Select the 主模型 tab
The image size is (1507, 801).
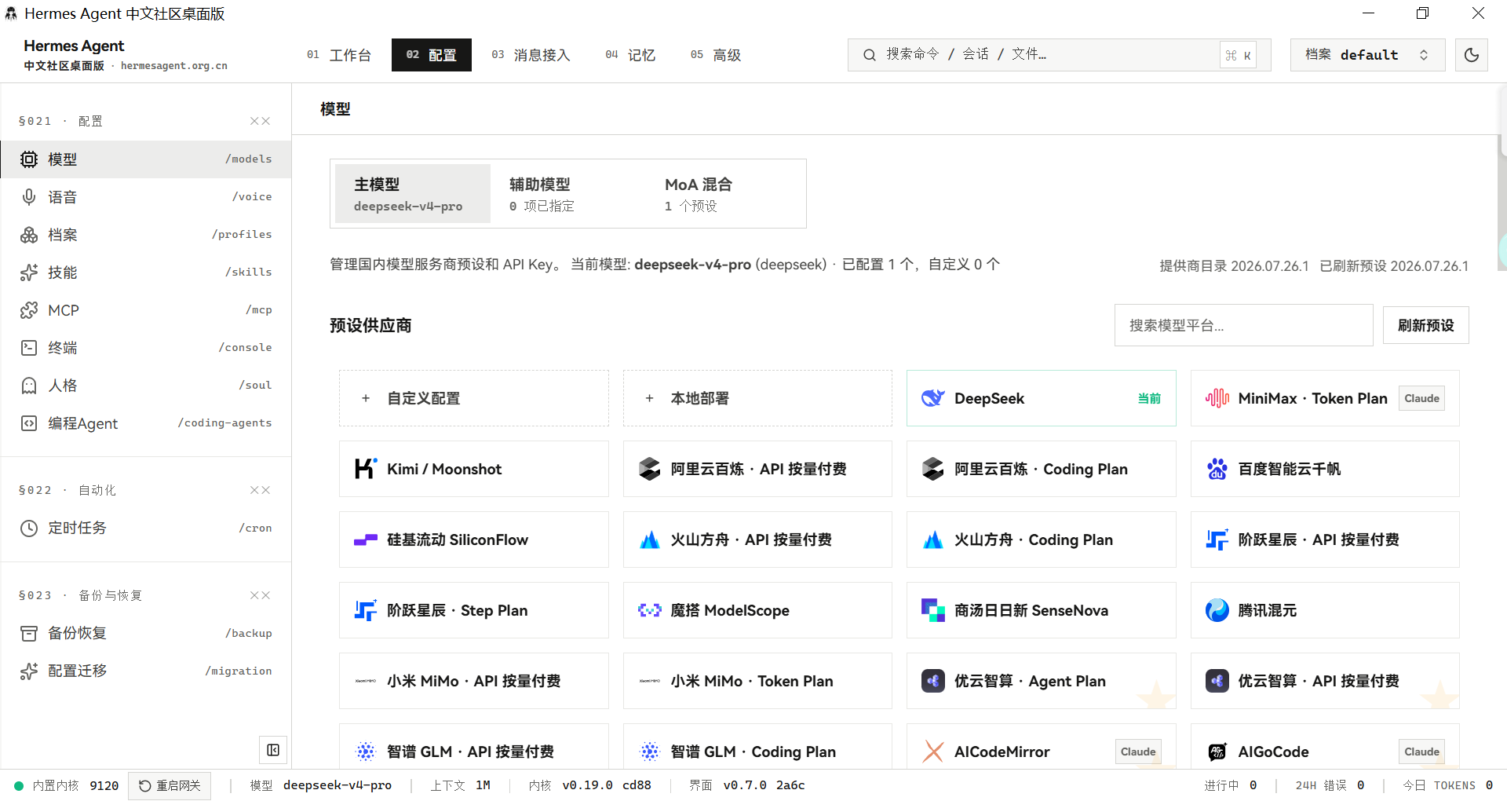tap(413, 194)
